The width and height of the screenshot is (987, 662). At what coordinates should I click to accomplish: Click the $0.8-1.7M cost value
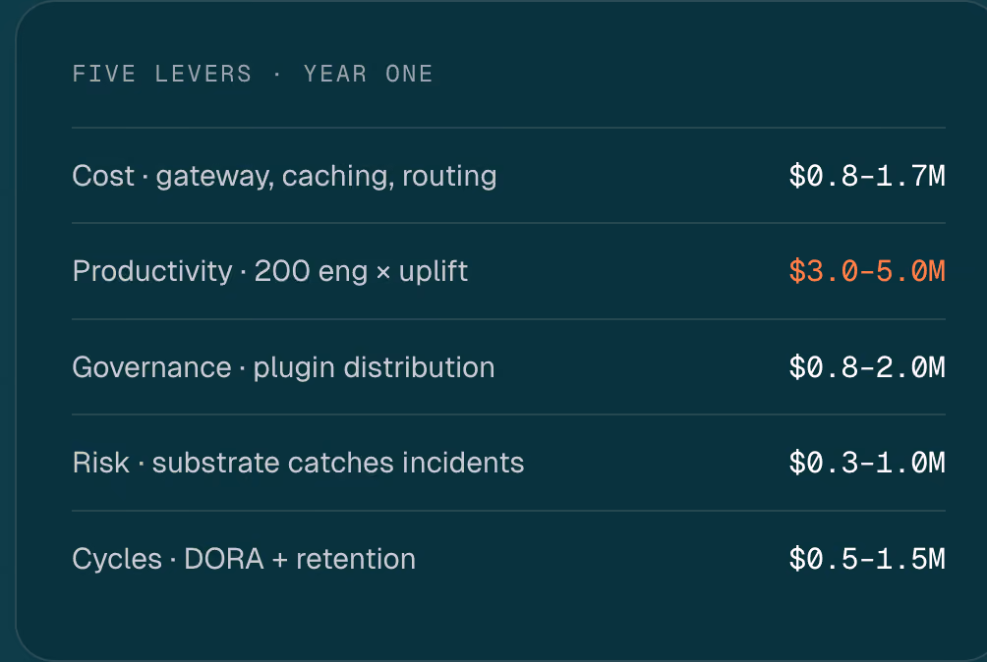(x=867, y=176)
